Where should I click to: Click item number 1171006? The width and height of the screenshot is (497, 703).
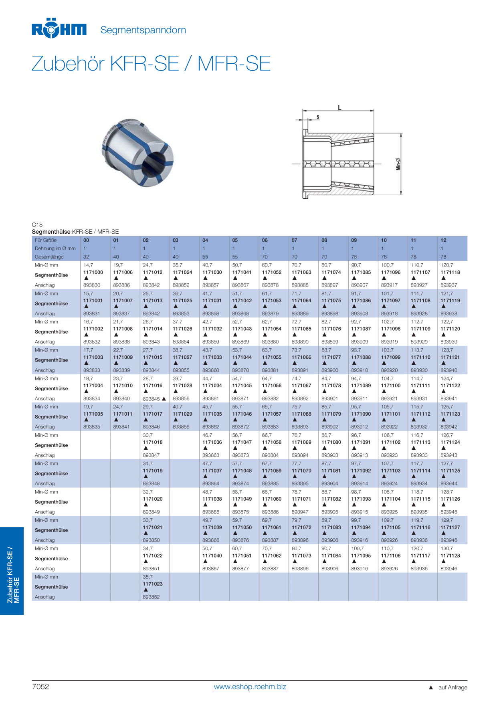[123, 272]
